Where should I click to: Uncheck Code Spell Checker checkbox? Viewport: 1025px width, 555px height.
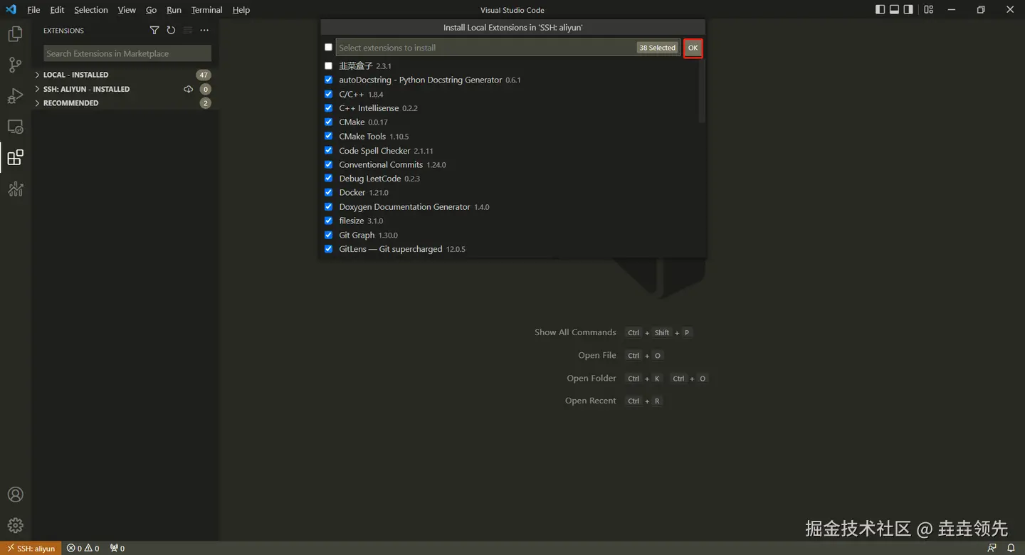[x=328, y=150]
